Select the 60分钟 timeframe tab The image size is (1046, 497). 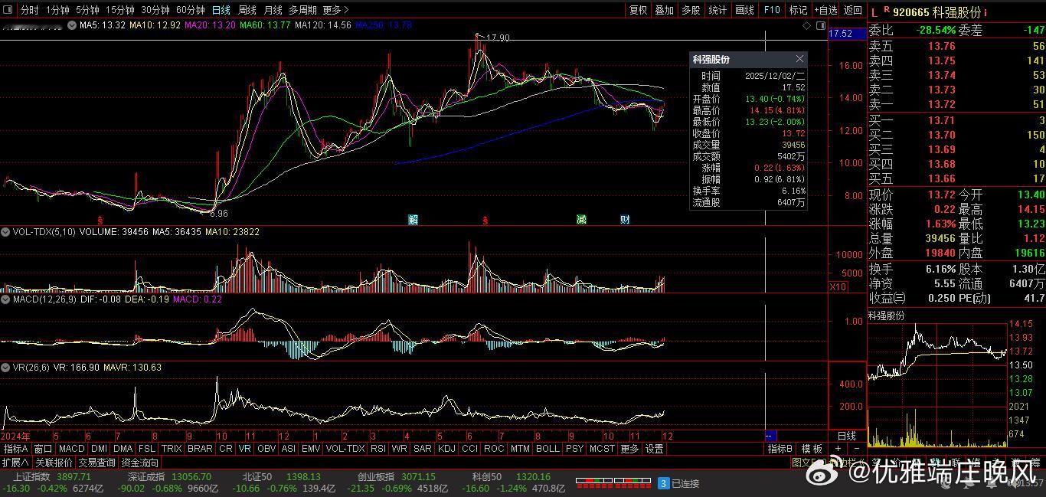[190, 10]
